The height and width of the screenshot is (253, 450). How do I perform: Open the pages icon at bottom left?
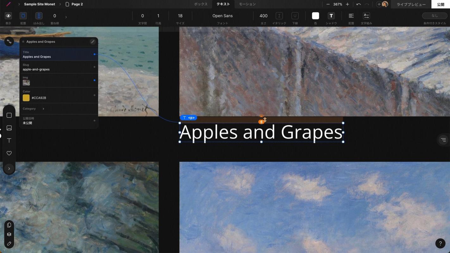pyautogui.click(x=9, y=225)
